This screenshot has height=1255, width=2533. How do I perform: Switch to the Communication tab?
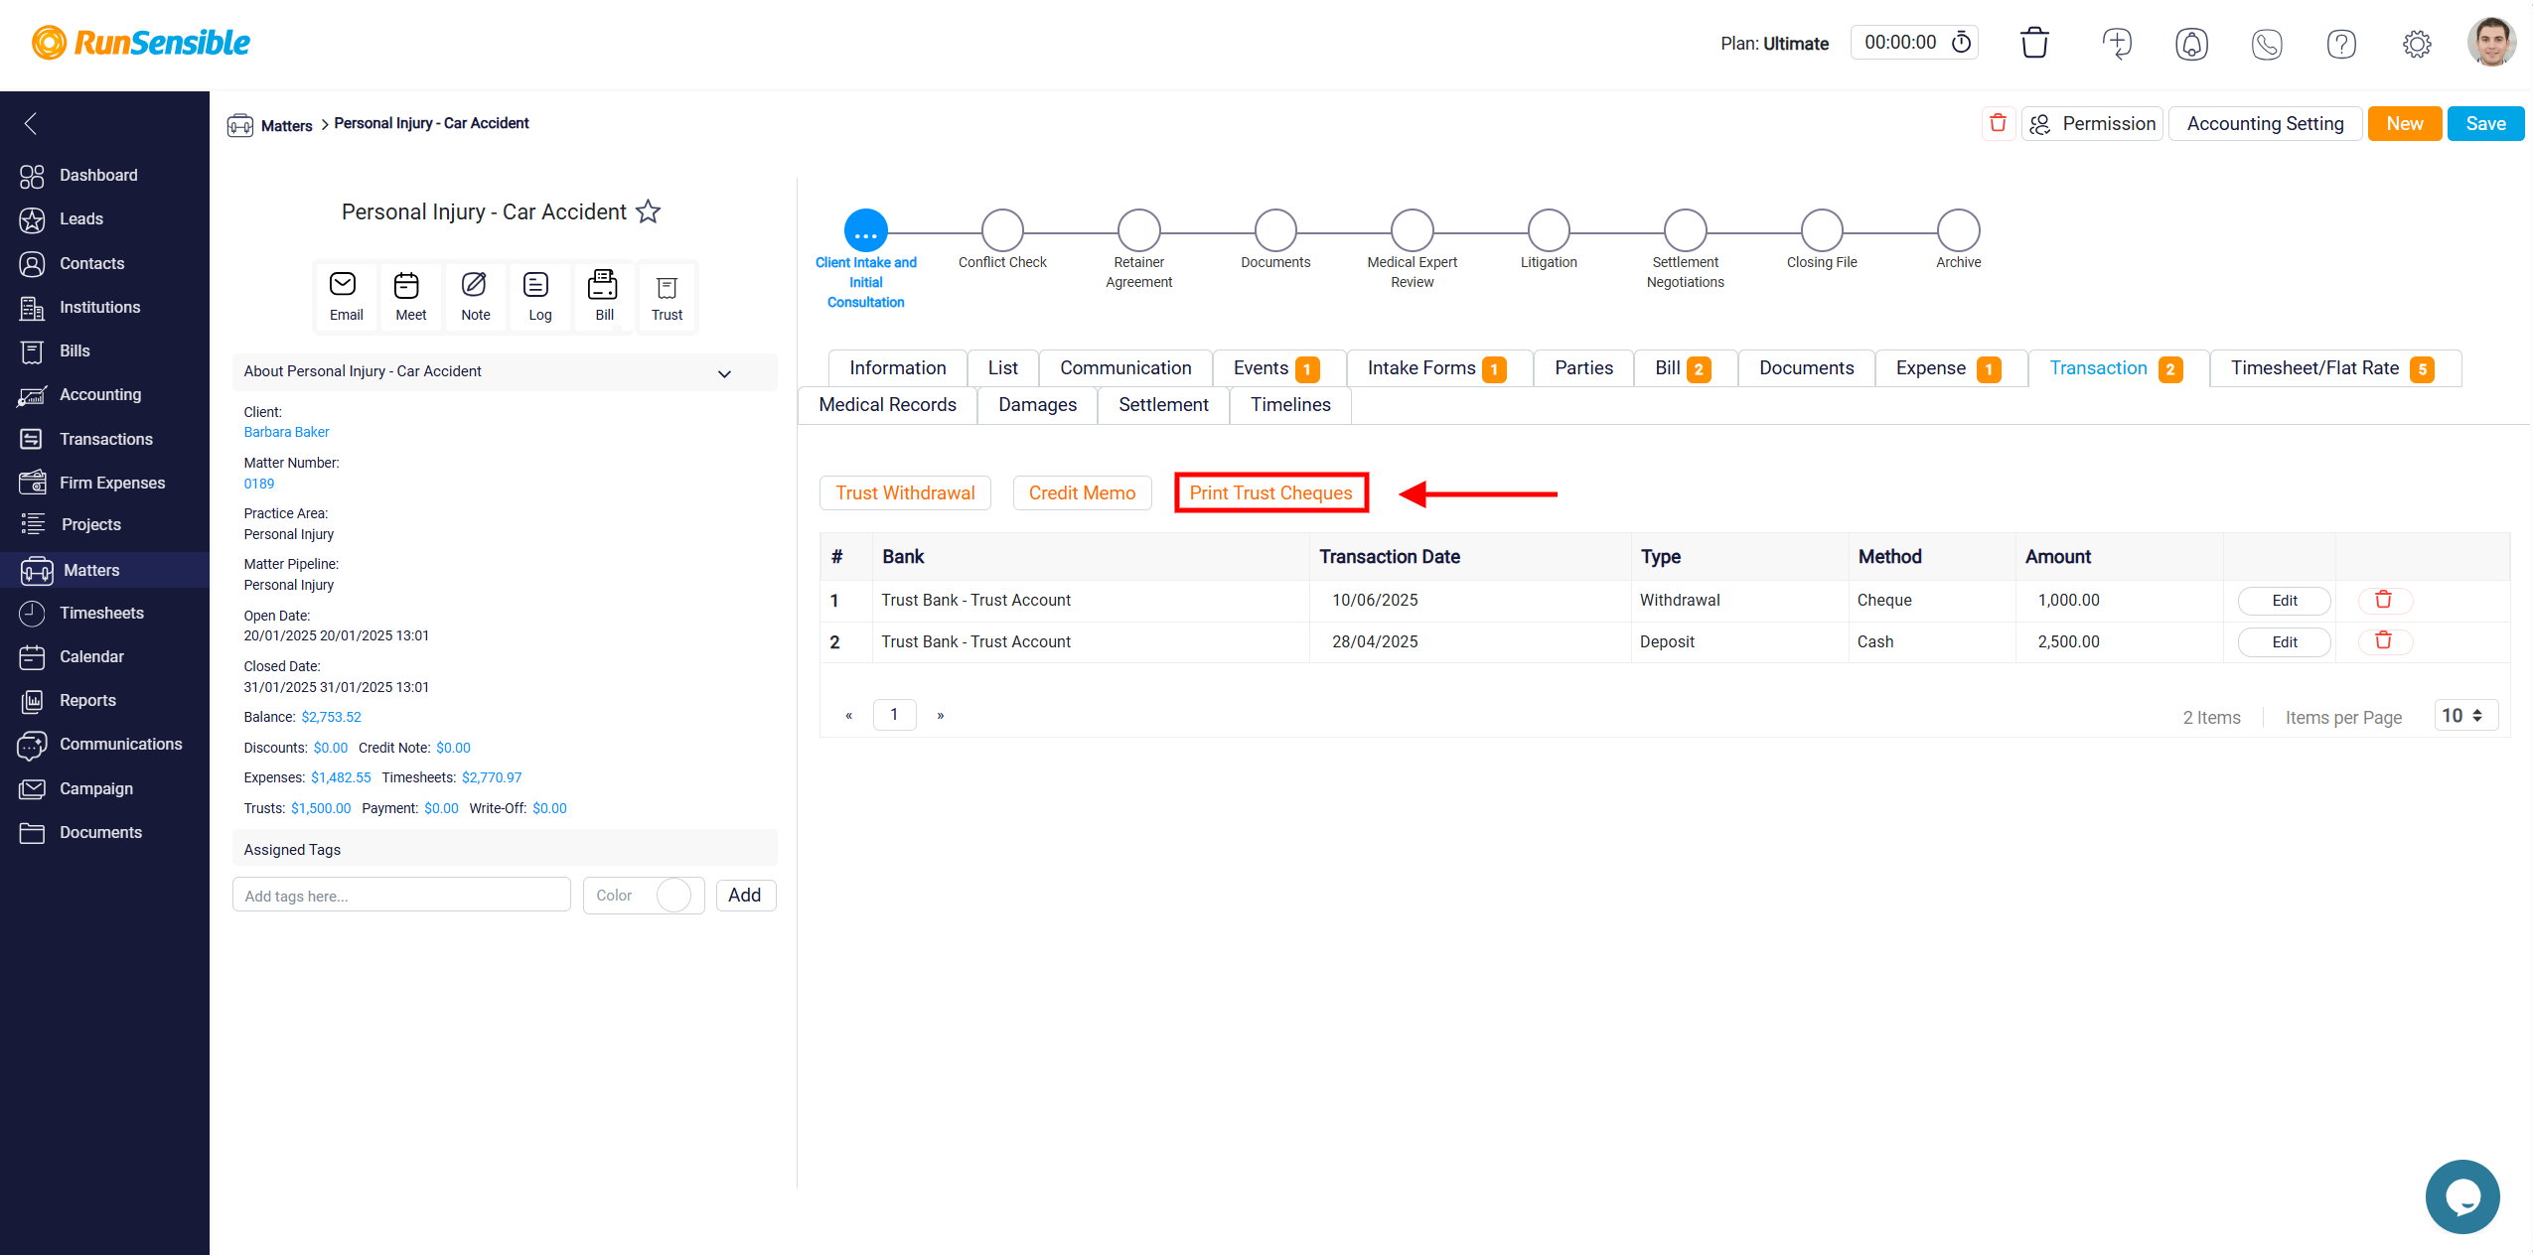[x=1124, y=368]
